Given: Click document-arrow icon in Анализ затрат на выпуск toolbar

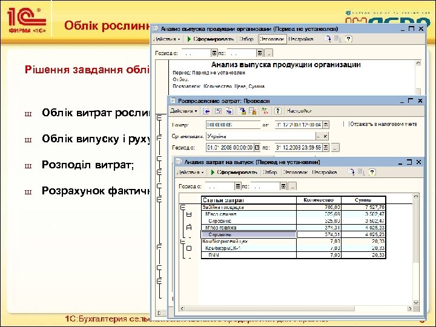Looking at the screenshot, I should tap(351, 172).
